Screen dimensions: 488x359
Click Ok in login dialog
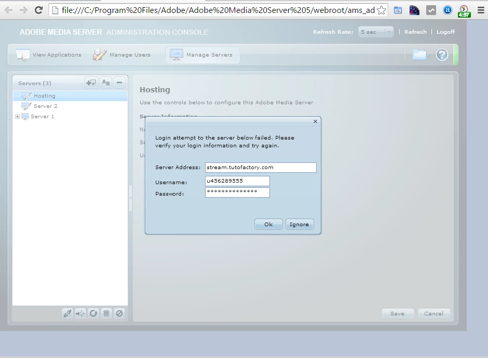pos(268,224)
